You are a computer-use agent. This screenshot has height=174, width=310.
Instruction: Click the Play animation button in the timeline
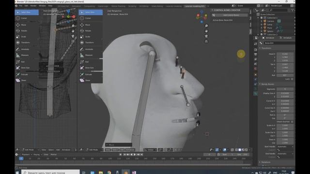click(x=135, y=155)
